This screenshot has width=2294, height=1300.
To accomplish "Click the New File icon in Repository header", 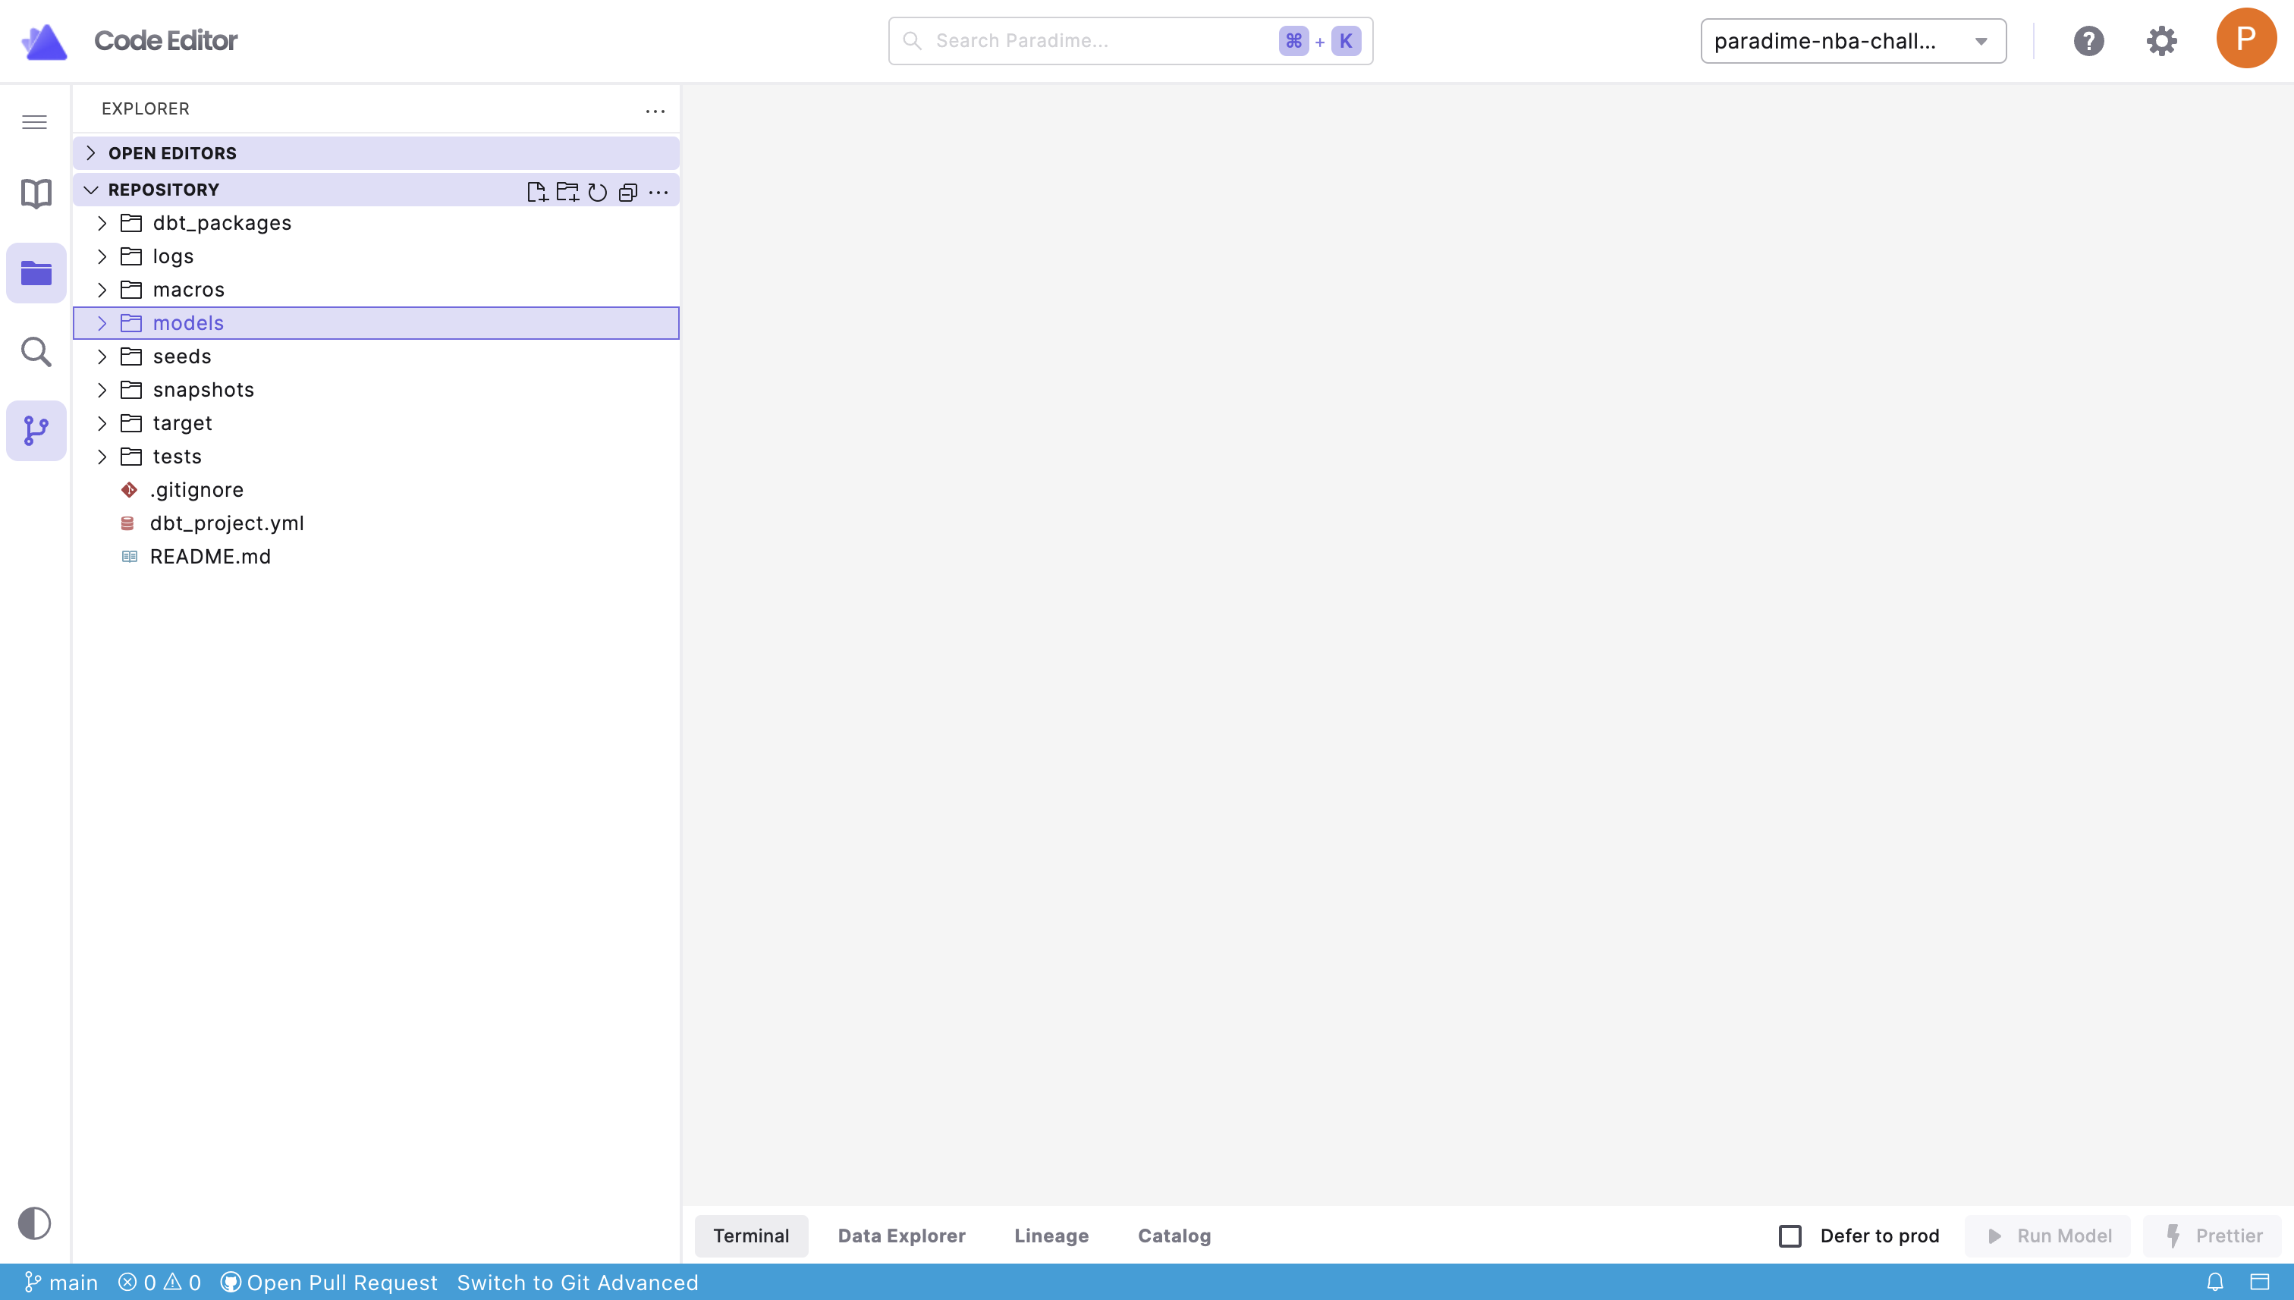I will pos(536,191).
